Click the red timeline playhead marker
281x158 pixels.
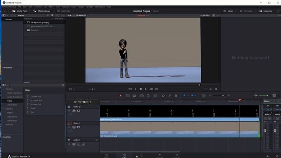[240, 100]
